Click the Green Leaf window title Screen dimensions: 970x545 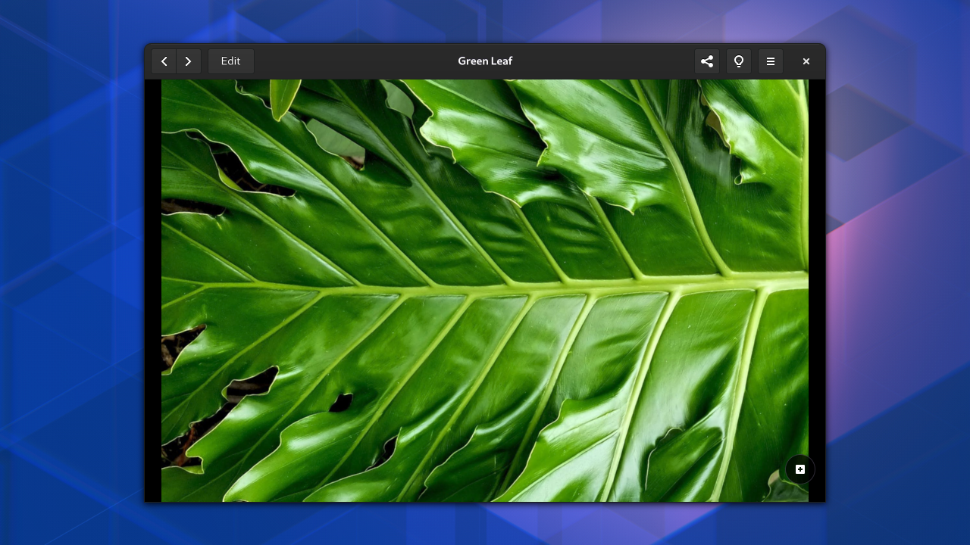485,61
